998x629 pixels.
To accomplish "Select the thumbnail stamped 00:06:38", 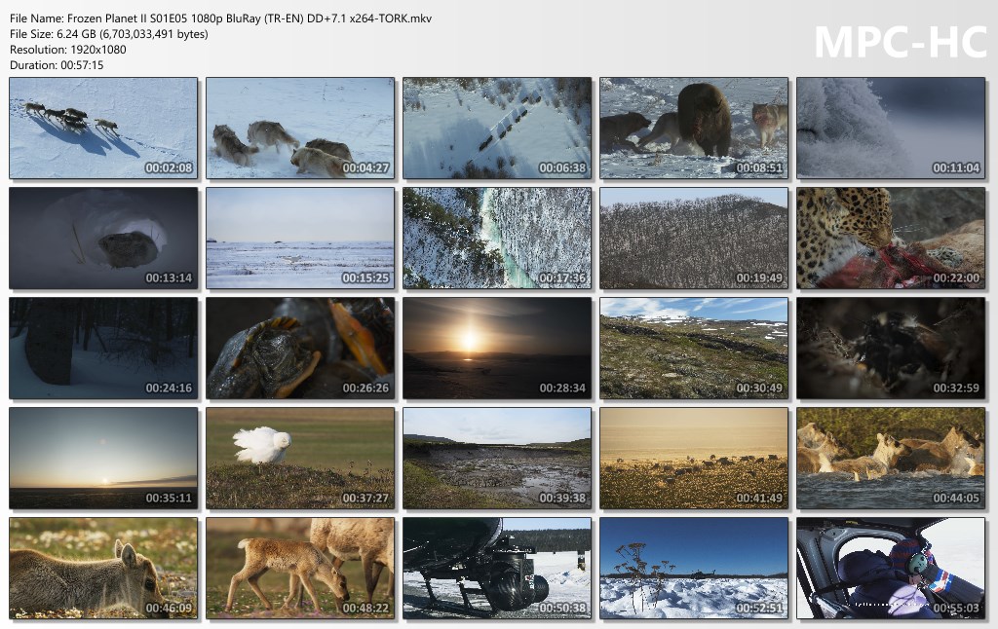I will [497, 128].
